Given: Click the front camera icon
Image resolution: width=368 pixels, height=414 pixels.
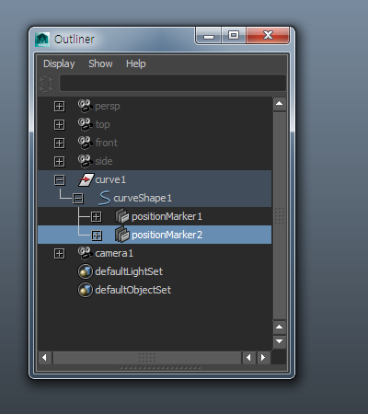Looking at the screenshot, I should coord(85,143).
